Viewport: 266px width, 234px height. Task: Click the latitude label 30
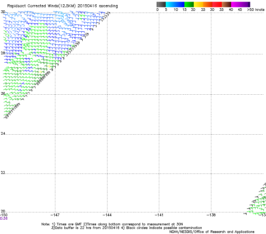pos(3,12)
